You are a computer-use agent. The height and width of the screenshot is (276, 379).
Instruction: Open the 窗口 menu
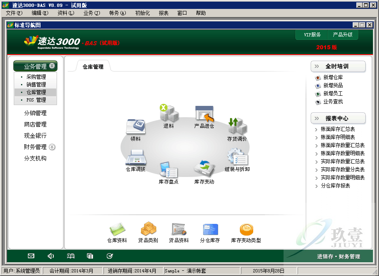pos(182,13)
